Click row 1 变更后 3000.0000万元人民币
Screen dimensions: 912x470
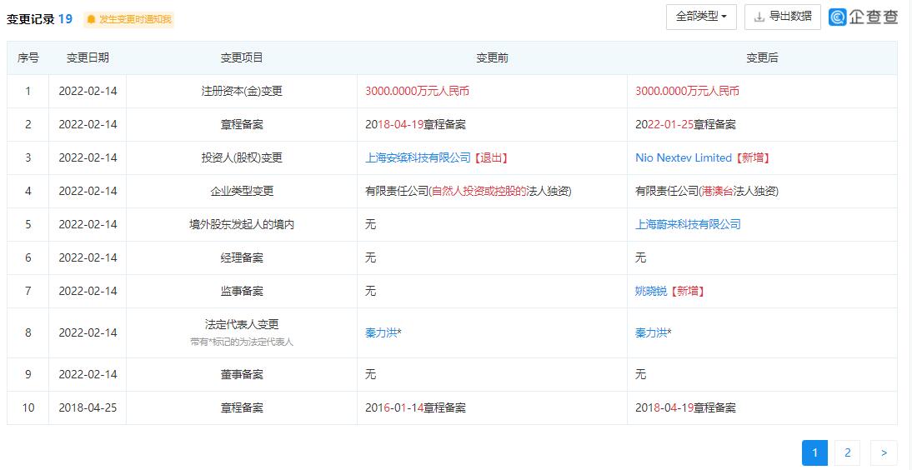point(687,92)
